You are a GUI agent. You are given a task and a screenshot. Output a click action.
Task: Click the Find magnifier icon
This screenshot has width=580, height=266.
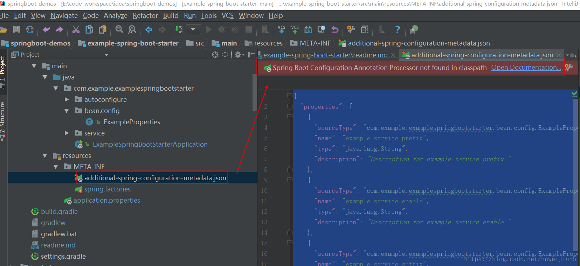tap(119, 29)
